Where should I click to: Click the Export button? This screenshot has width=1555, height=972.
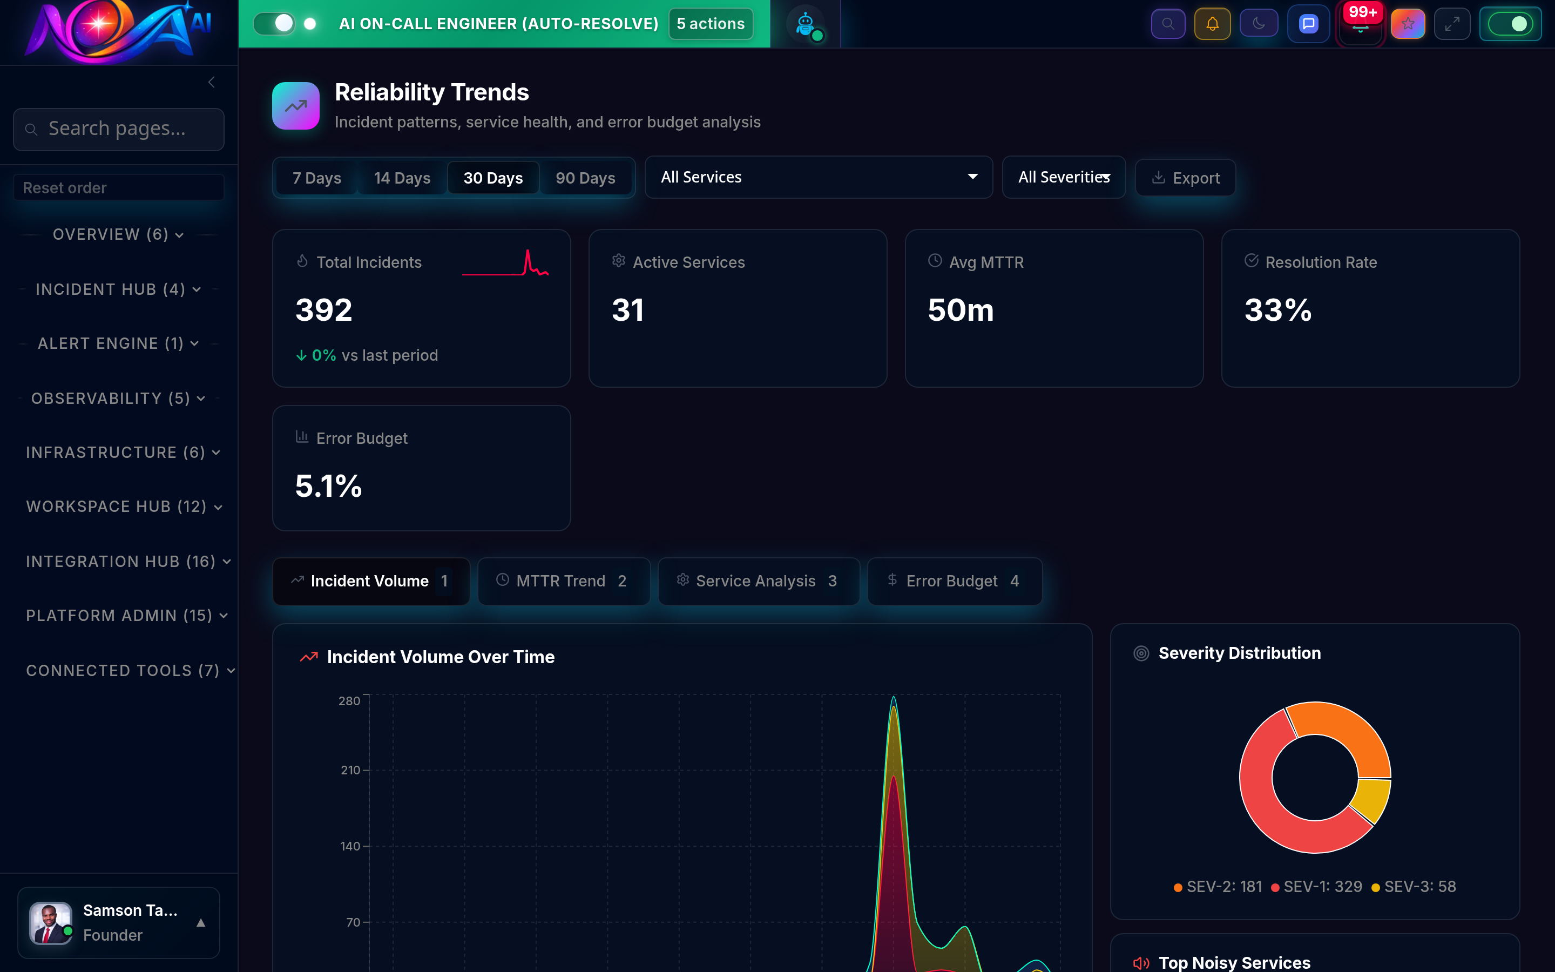[1185, 178]
